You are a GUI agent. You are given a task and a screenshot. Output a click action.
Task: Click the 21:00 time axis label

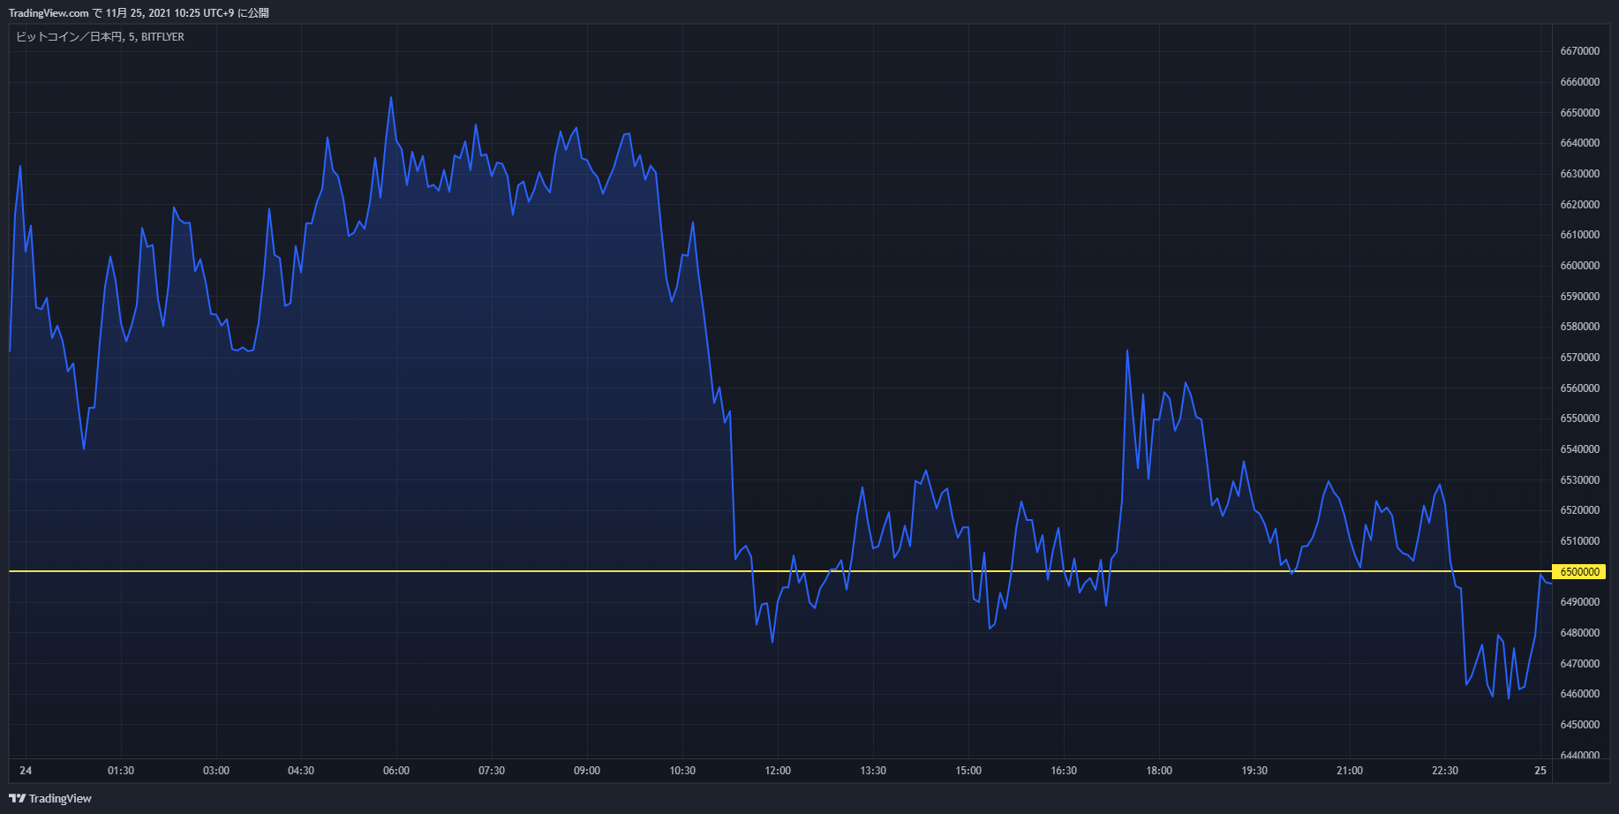tap(1350, 771)
